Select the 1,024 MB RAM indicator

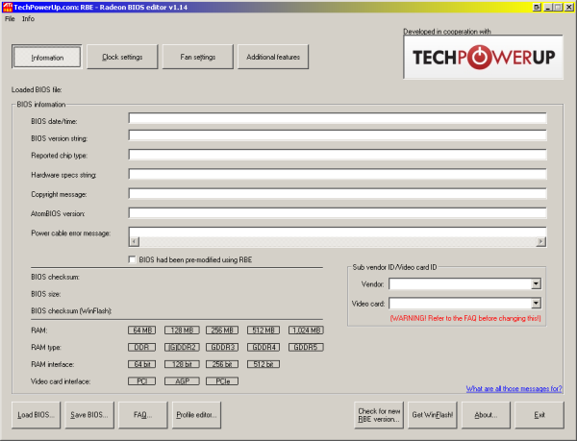[x=306, y=330]
